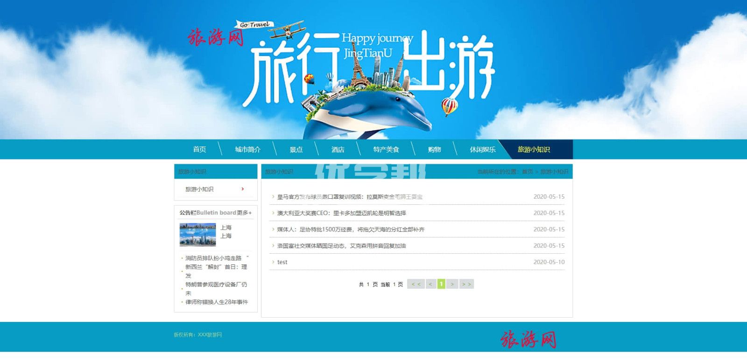Open the 城市简介 navigation tab

pos(247,149)
